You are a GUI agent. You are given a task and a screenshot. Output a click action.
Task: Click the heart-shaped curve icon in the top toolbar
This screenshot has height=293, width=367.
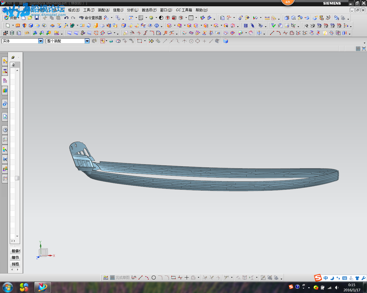point(292,33)
